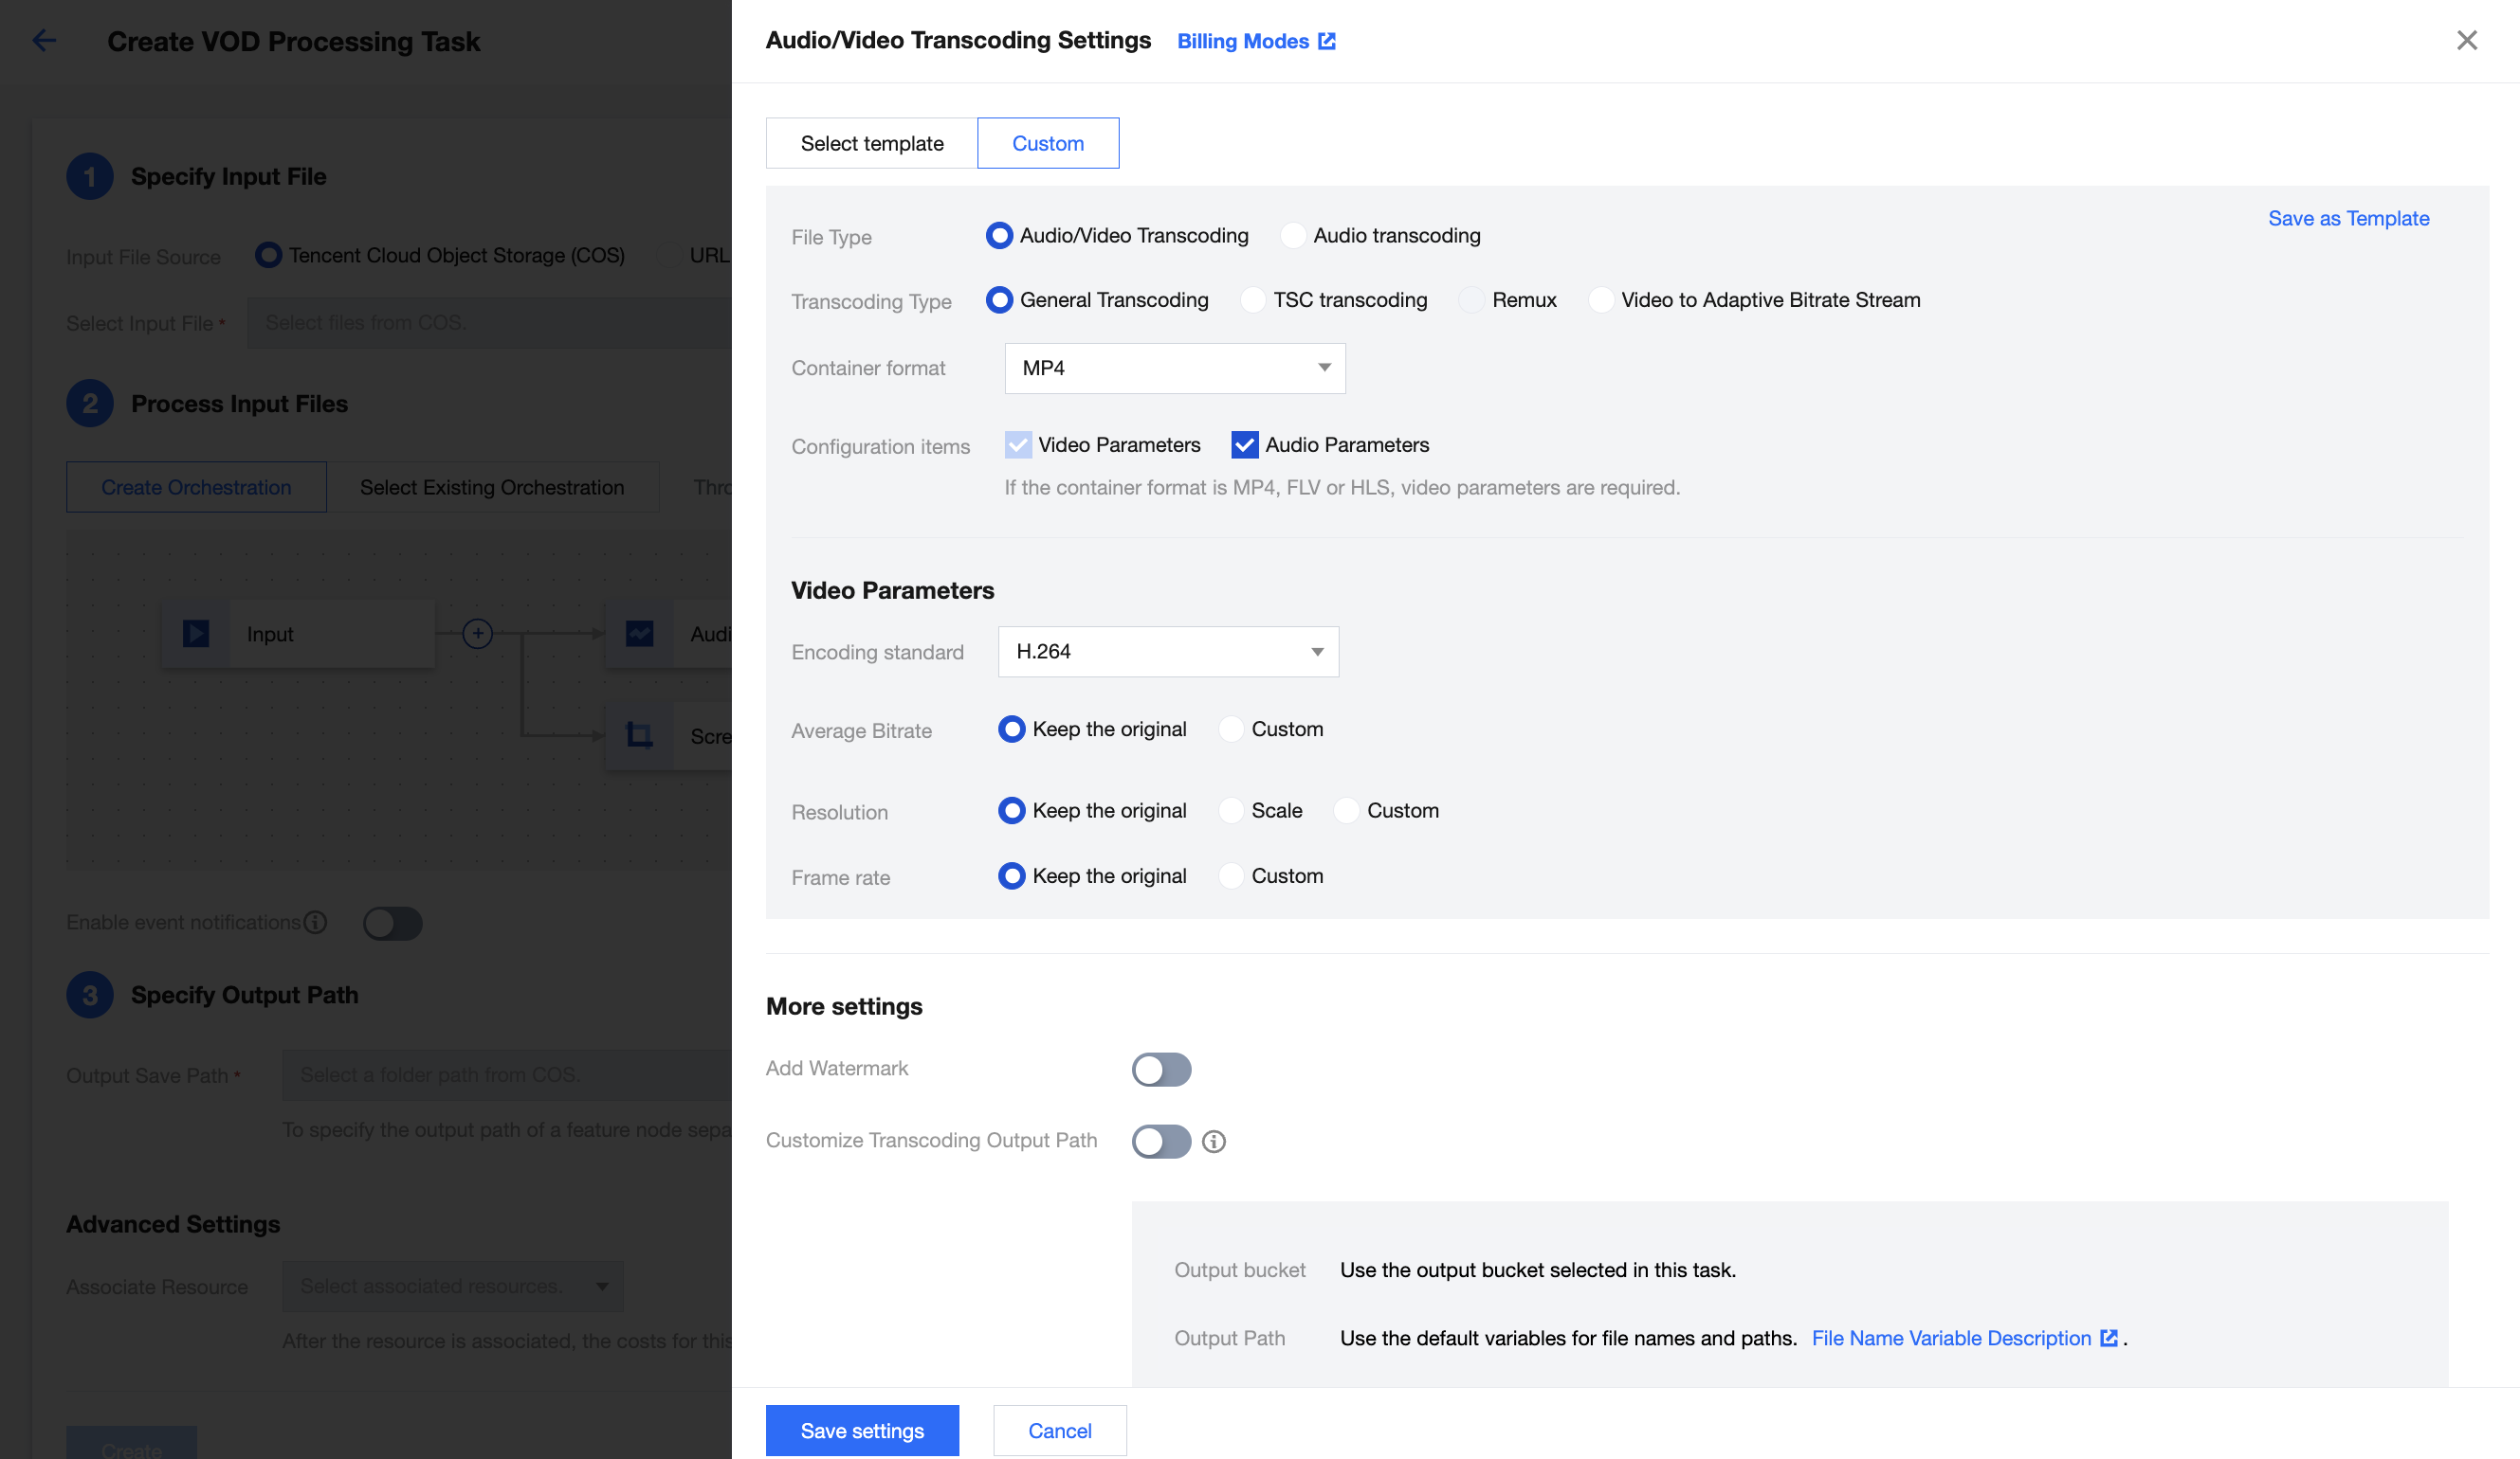The height and width of the screenshot is (1459, 2520).
Task: Switch to the Custom tab
Action: click(x=1047, y=143)
